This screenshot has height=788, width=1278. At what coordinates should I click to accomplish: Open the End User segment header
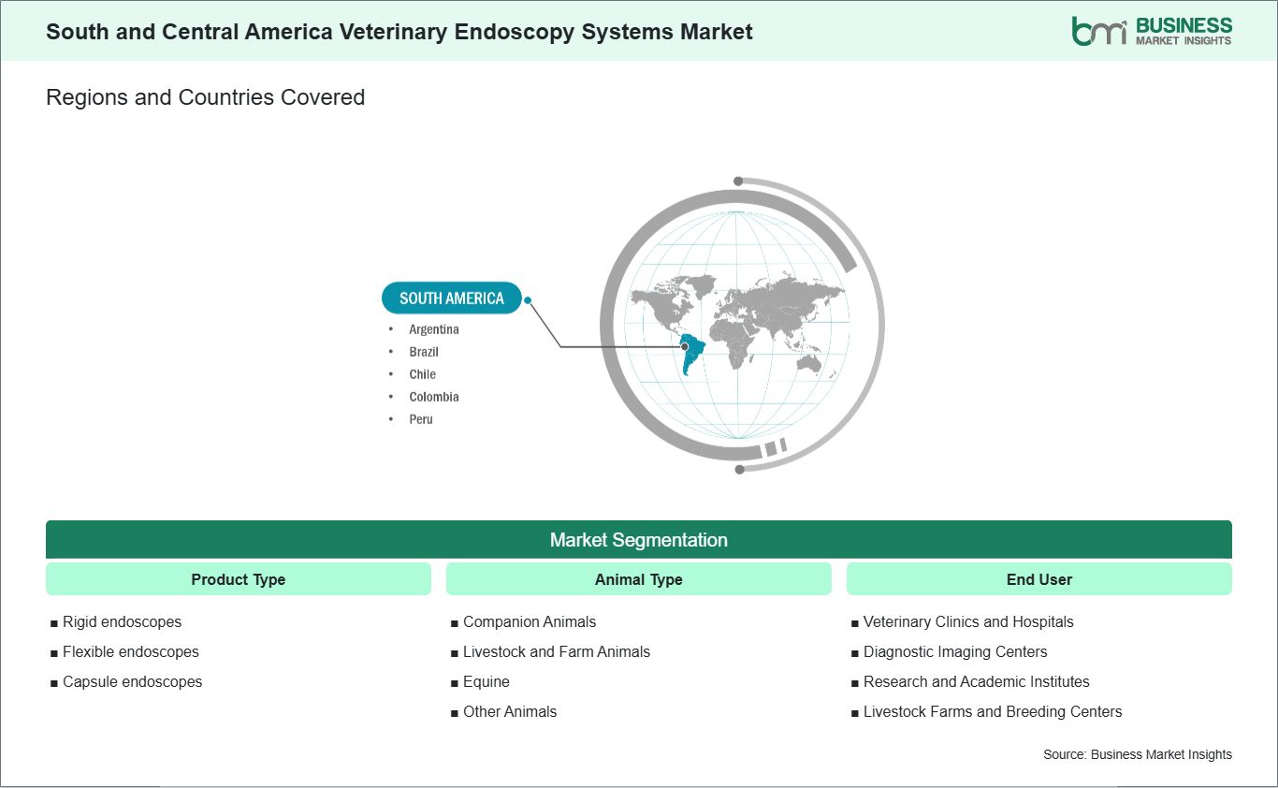[x=1039, y=579]
